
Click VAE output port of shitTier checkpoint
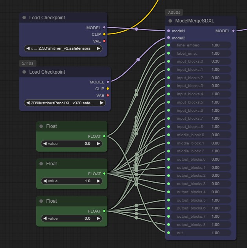(104, 41)
